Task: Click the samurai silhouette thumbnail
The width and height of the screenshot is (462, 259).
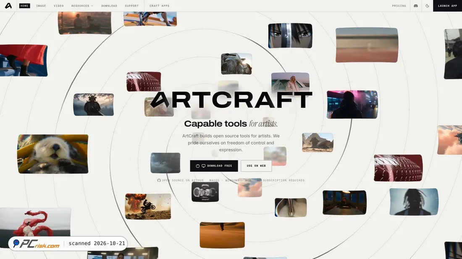Action: pyautogui.click(x=93, y=105)
